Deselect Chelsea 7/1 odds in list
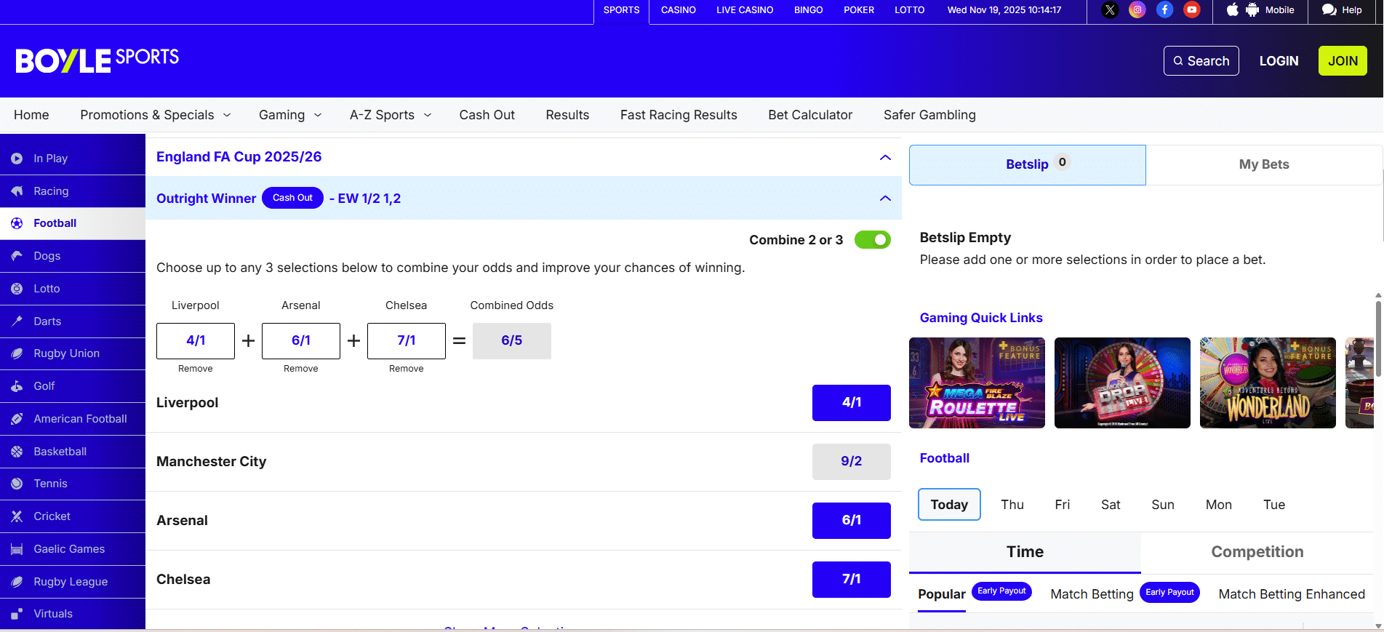Image resolution: width=1384 pixels, height=632 pixels. pyautogui.click(x=852, y=580)
